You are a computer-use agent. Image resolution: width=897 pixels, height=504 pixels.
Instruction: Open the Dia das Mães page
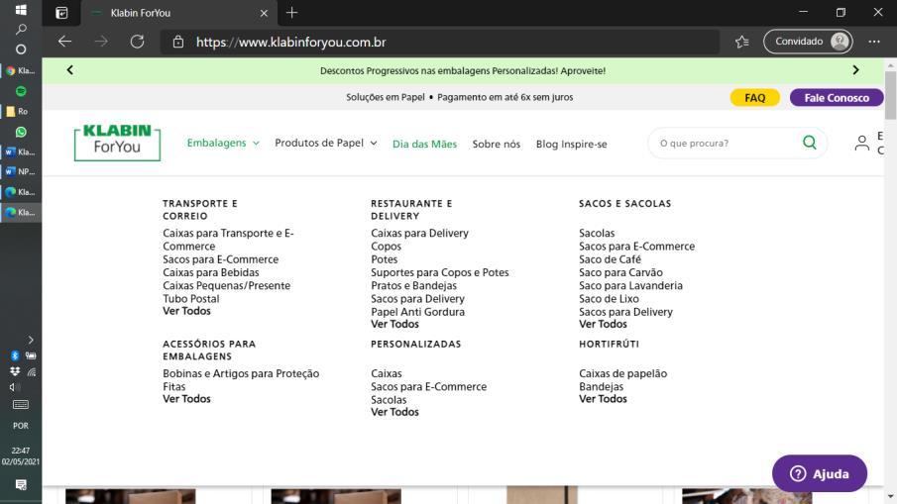click(x=424, y=144)
